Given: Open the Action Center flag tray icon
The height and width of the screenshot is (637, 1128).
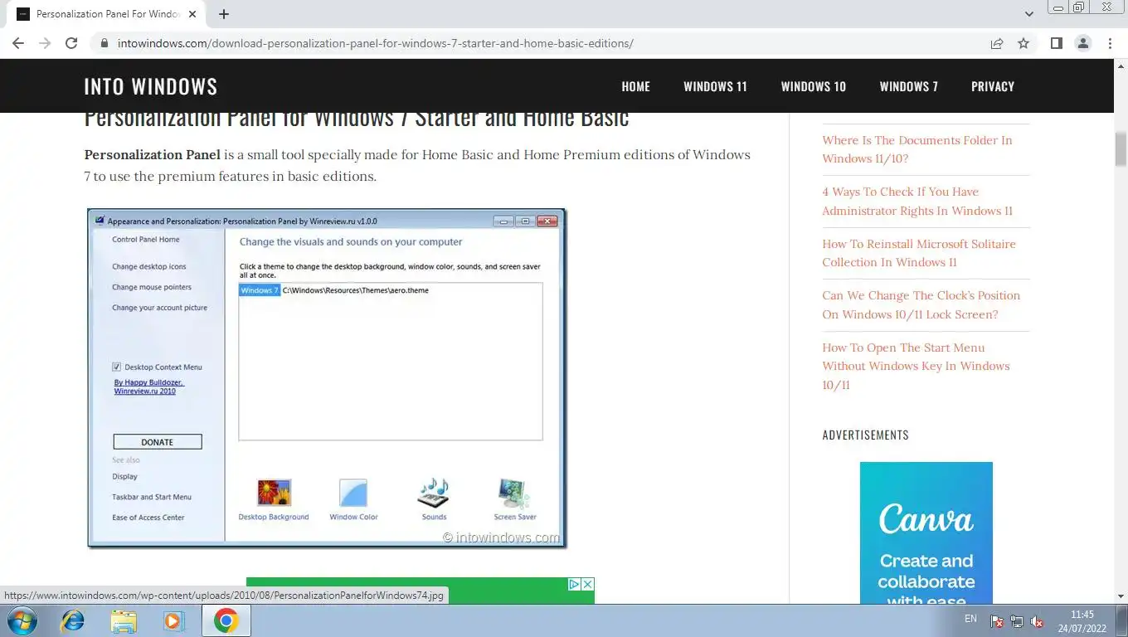Looking at the screenshot, I should pos(997,621).
